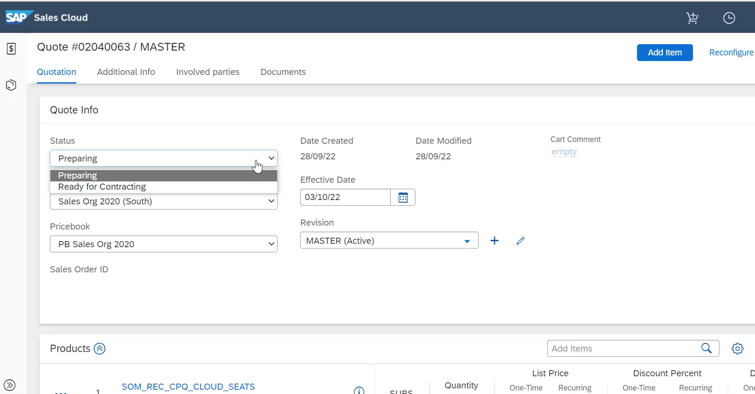The image size is (755, 394).
Task: Add new revision with plus icon
Action: coord(494,241)
